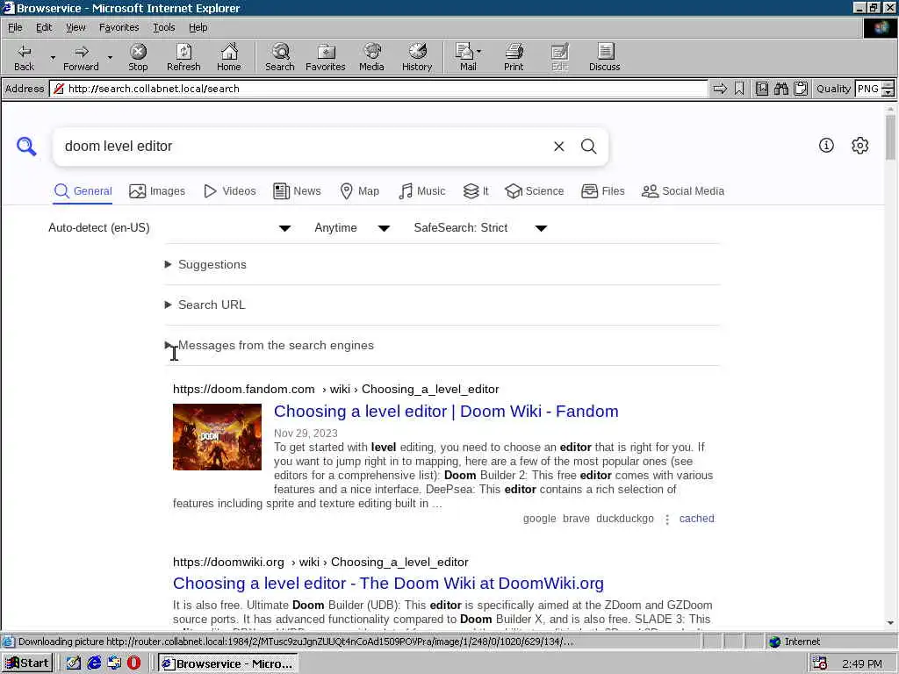The width and height of the screenshot is (899, 674).
Task: Switch to the It category tab
Action: click(x=476, y=191)
